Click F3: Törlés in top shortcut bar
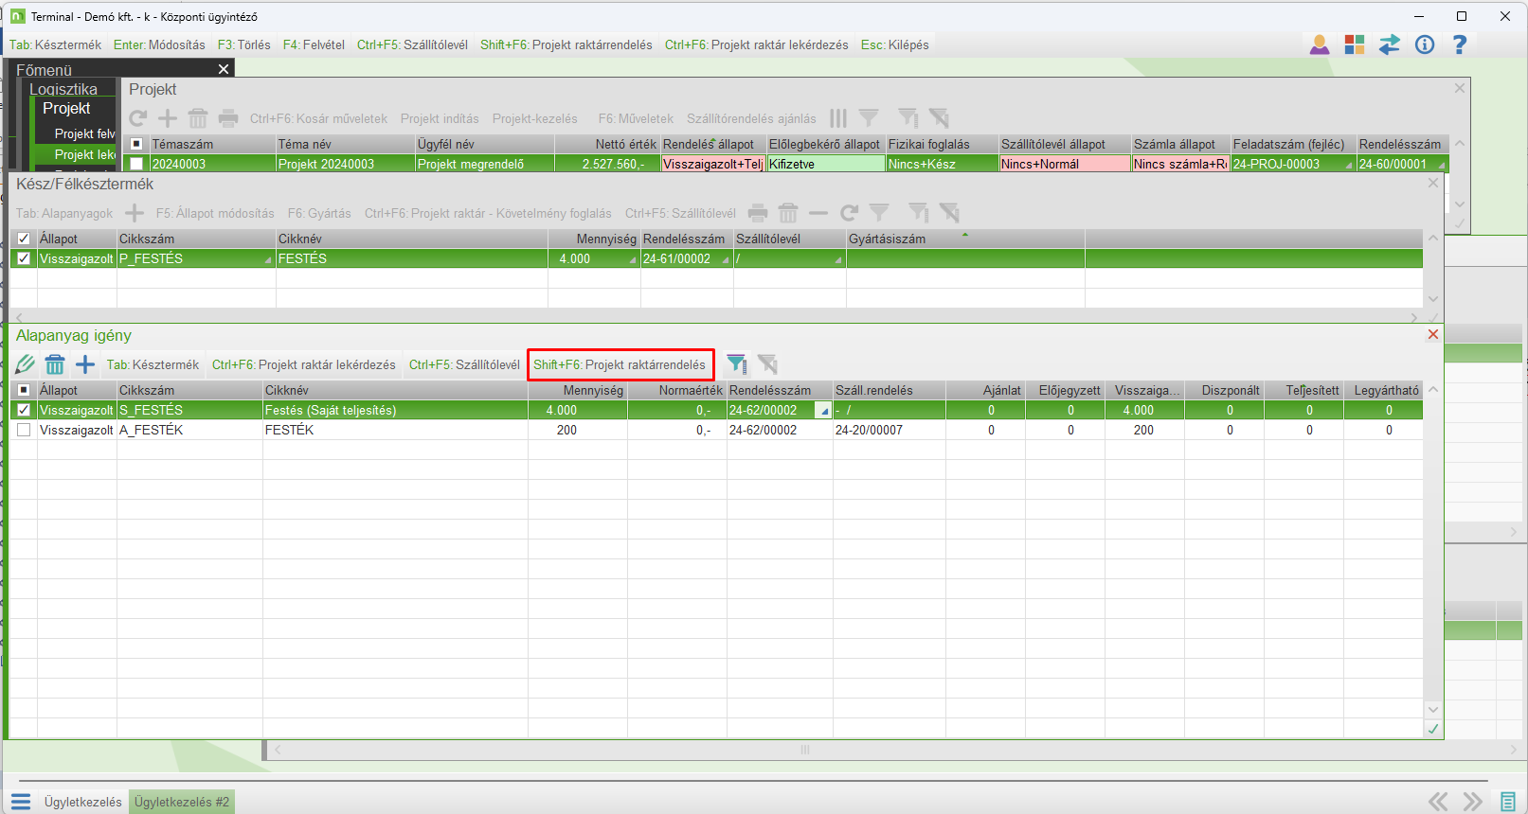The width and height of the screenshot is (1528, 814). [x=244, y=44]
